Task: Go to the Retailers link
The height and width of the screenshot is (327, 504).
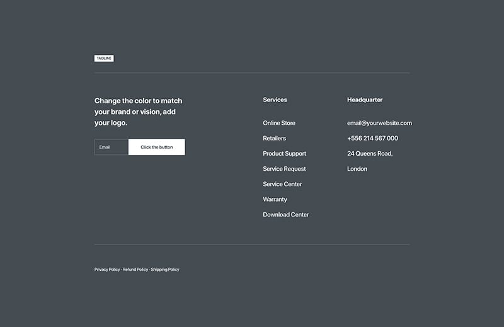Action: pyautogui.click(x=274, y=138)
